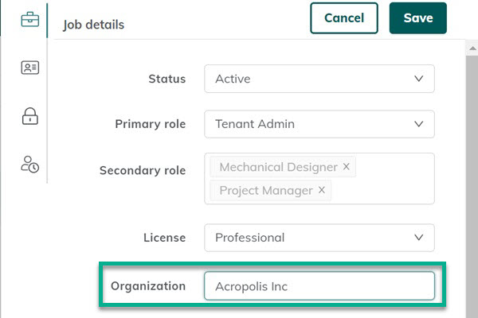
Task: Open the Tenant Admin role selector
Action: coord(311,124)
